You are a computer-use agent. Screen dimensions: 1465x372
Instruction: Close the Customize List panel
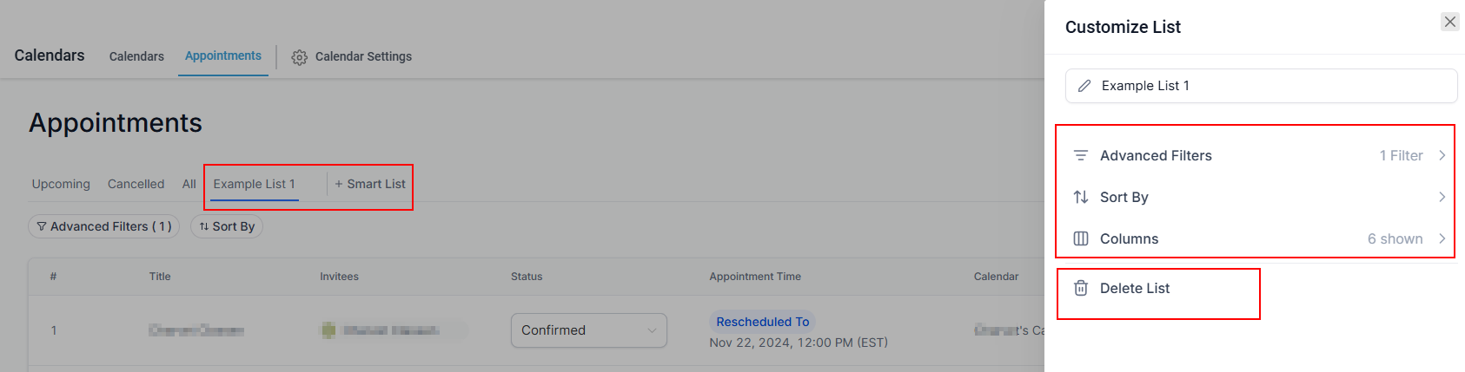pyautogui.click(x=1449, y=22)
